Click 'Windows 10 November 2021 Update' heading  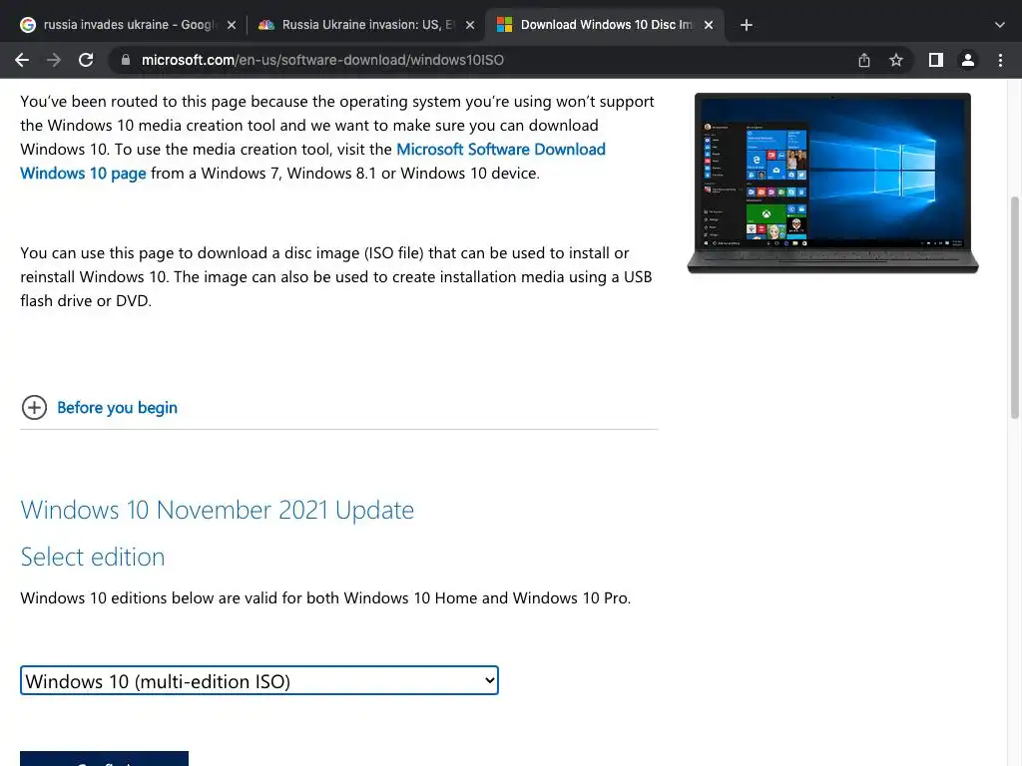pos(217,510)
